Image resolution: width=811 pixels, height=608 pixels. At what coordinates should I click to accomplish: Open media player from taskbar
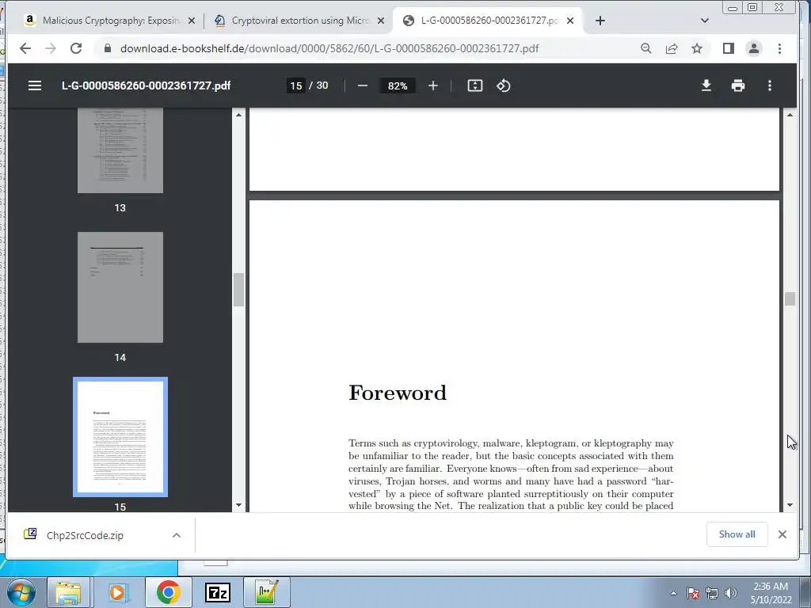(x=117, y=592)
